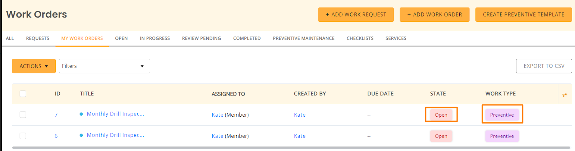Screen dimensions: 575x151
Task: Open the Filters dropdown
Action: [x=104, y=66]
